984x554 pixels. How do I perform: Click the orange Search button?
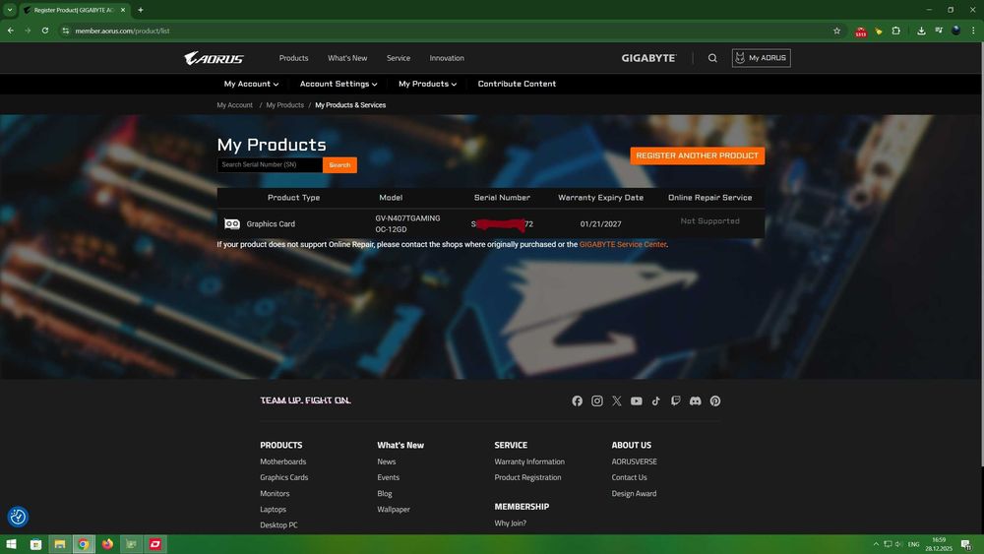(339, 165)
